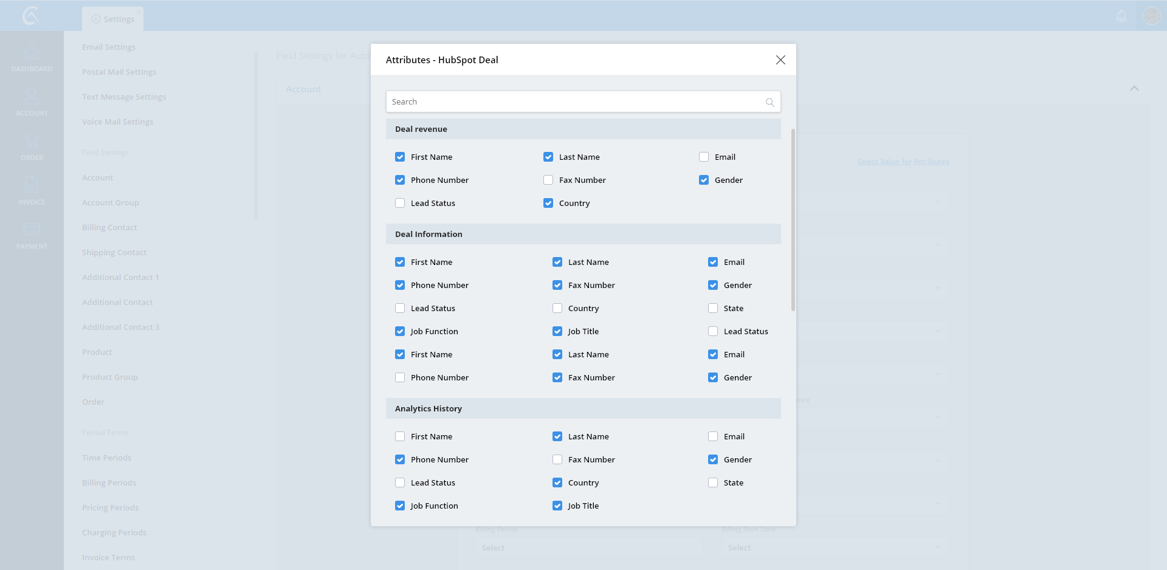Open the user profile avatar
This screenshot has width=1167, height=570.
[x=1151, y=16]
